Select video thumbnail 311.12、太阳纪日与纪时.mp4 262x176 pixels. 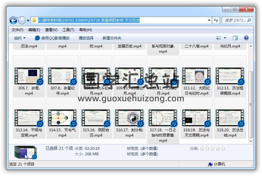[x=196, y=76]
